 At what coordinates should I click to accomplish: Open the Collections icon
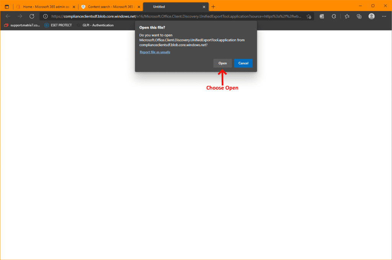pyautogui.click(x=359, y=16)
